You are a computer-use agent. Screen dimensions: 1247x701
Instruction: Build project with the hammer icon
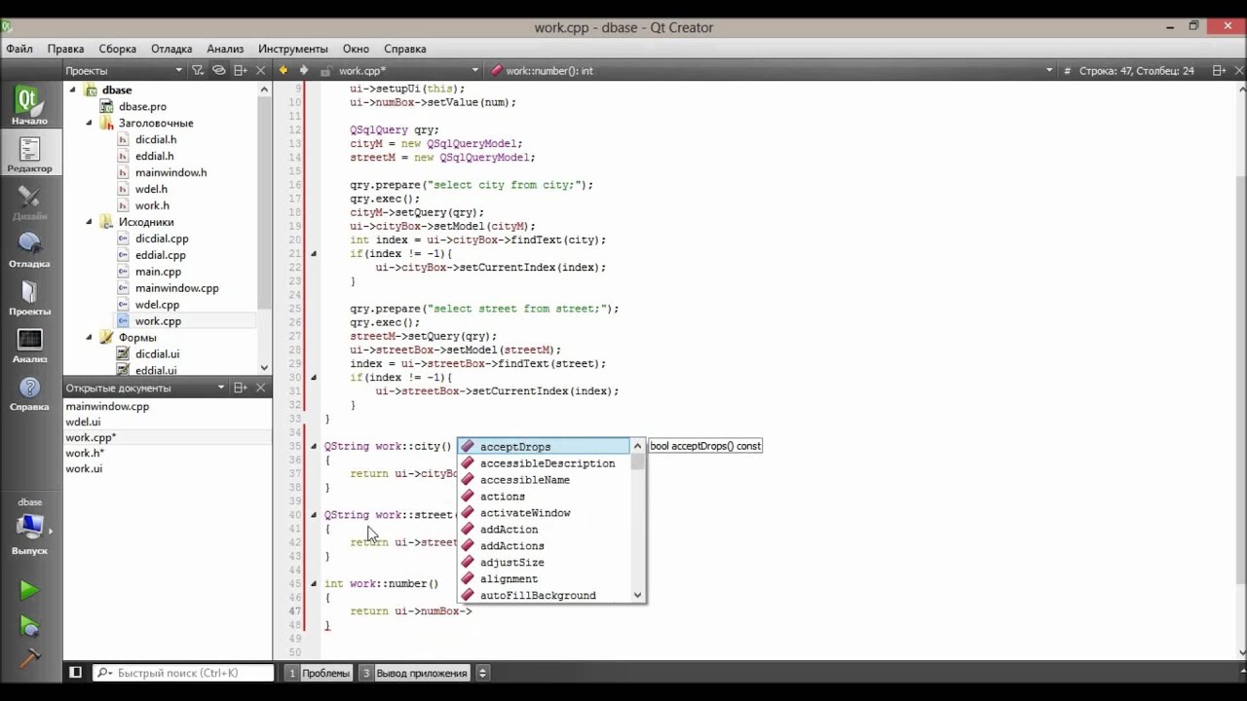click(x=29, y=658)
